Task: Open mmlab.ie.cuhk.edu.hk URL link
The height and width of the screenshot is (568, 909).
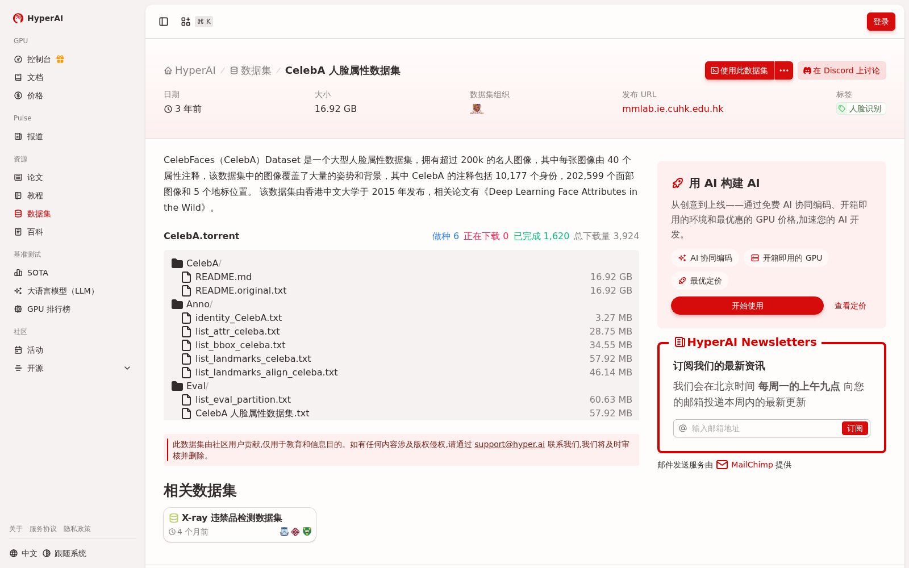Action: pos(673,108)
